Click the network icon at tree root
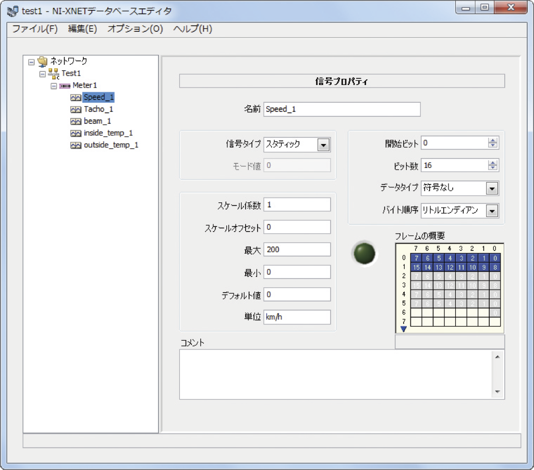The height and width of the screenshot is (470, 534). [x=43, y=62]
